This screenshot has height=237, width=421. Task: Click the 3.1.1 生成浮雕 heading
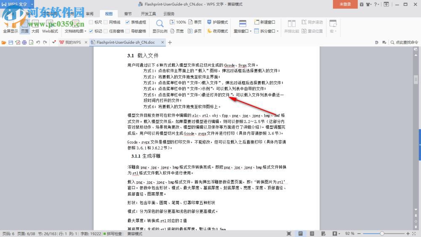coord(146,156)
